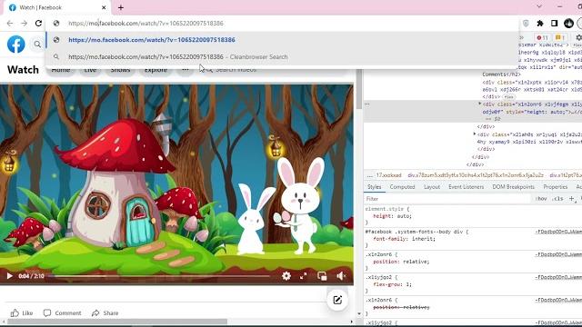Toggle the .cls element classes panel
582x327 pixels.
coord(557,199)
